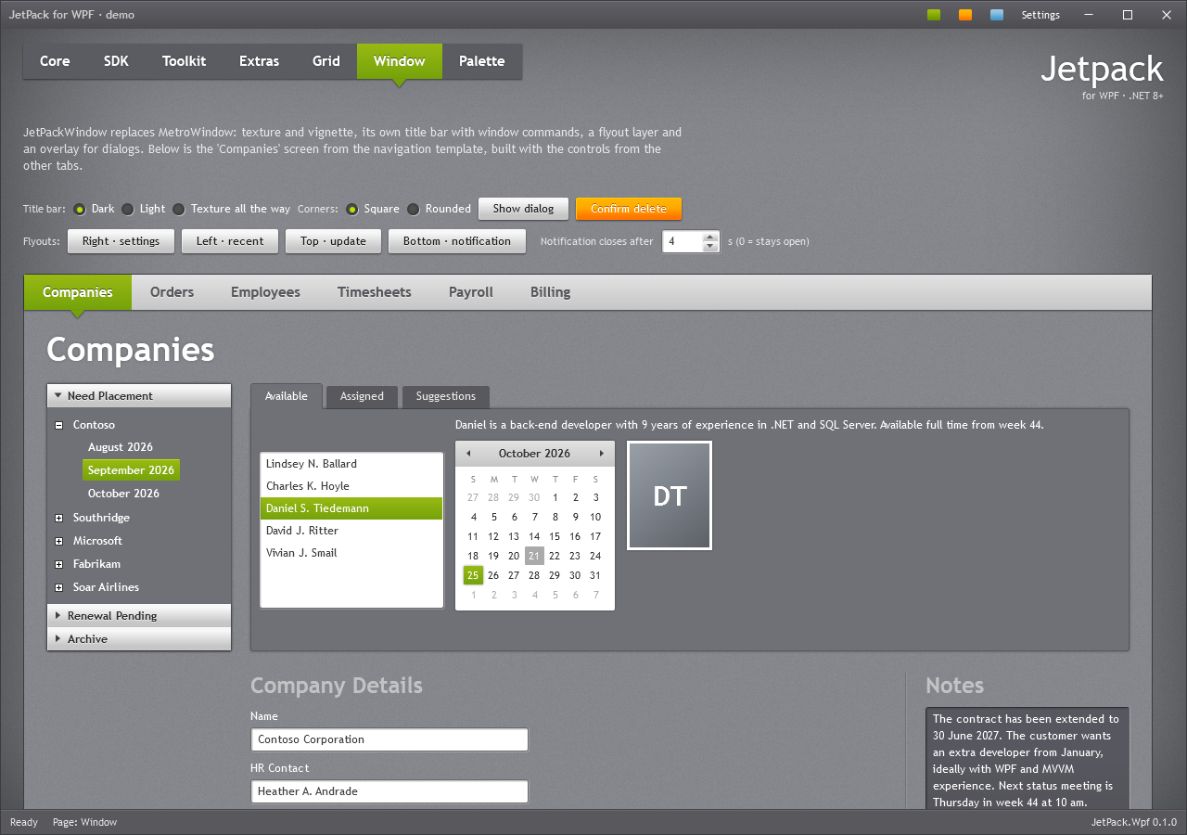Click the DT avatar thumbnail

670,495
